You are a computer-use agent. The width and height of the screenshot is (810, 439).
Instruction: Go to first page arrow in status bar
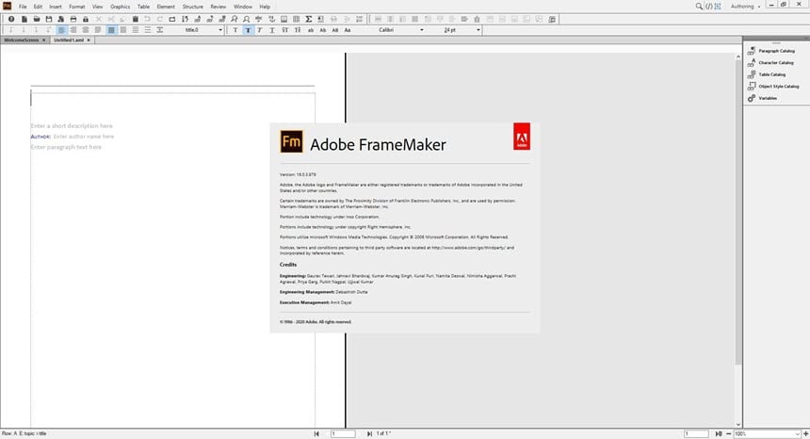tap(316, 434)
